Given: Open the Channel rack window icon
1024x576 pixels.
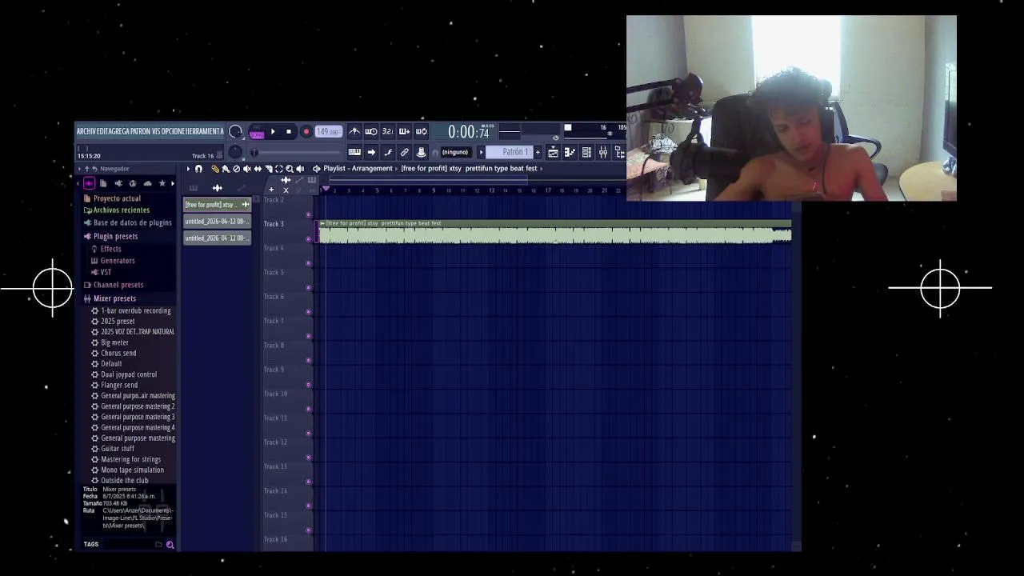Looking at the screenshot, I should tap(586, 152).
